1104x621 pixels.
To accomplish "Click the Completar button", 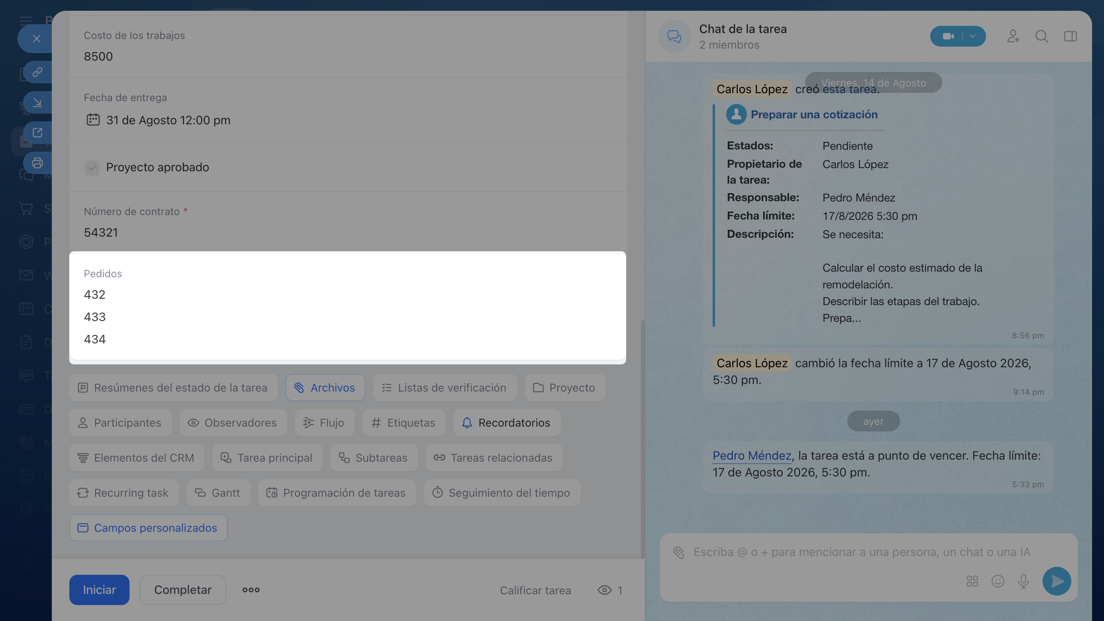I will [183, 590].
